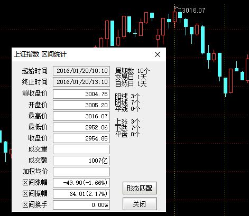Click the 最高价 value box
Screen dimensions: 249x216
81,116
